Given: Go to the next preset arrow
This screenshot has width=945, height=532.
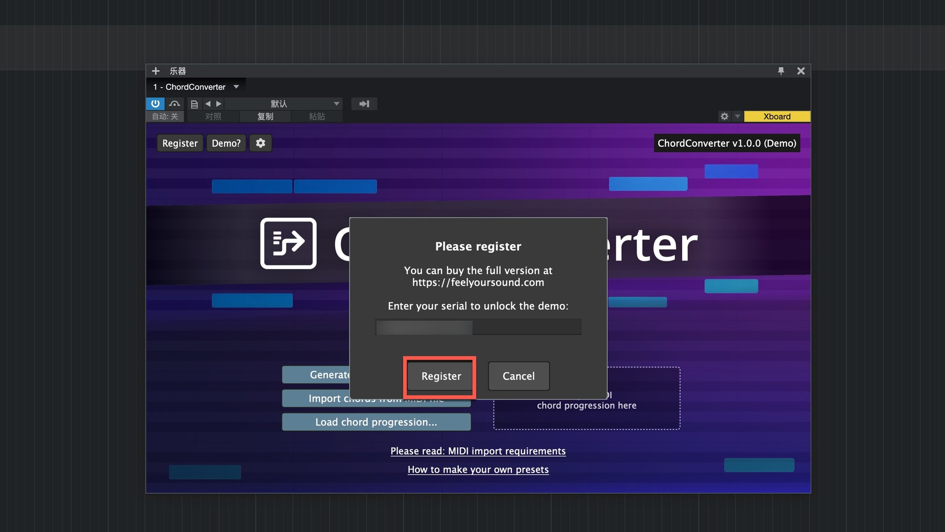Looking at the screenshot, I should pos(219,104).
